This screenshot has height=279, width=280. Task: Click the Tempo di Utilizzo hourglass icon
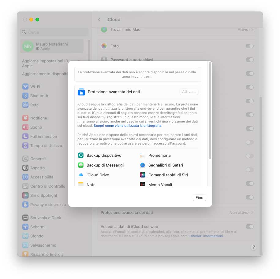coord(25,146)
